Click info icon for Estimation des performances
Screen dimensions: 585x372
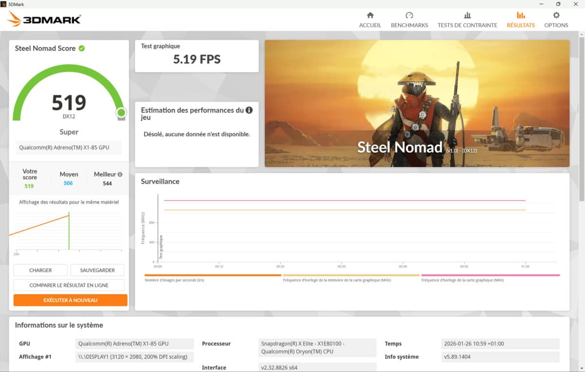tap(249, 110)
